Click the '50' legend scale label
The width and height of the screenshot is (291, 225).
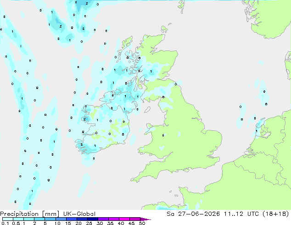tap(142, 223)
